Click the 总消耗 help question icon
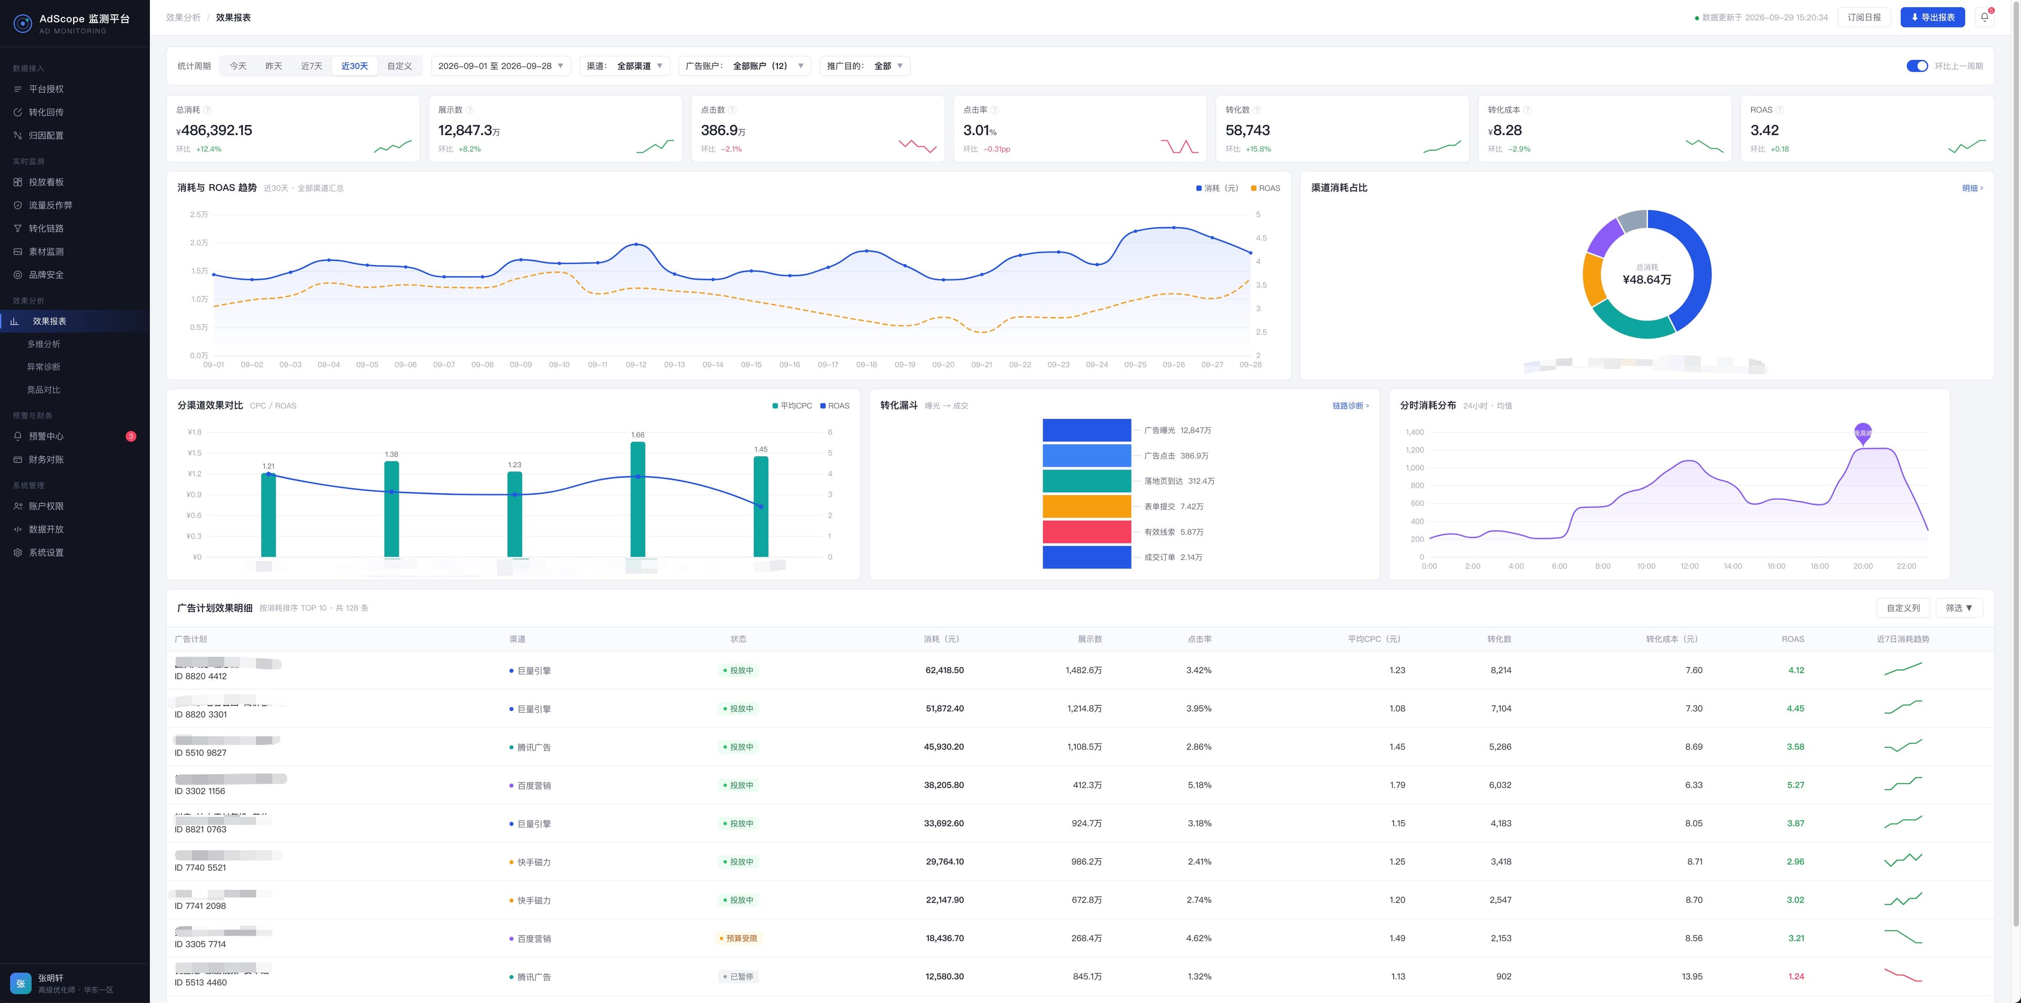Image resolution: width=2021 pixels, height=1003 pixels. pos(207,110)
